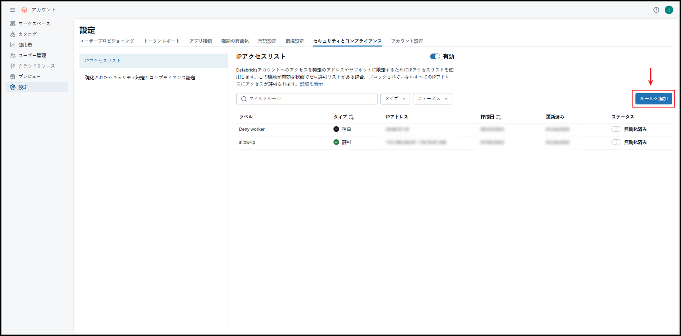Screen dimensions: 681x336
Task: Enable the allow-ip rule toggle
Action: point(616,143)
